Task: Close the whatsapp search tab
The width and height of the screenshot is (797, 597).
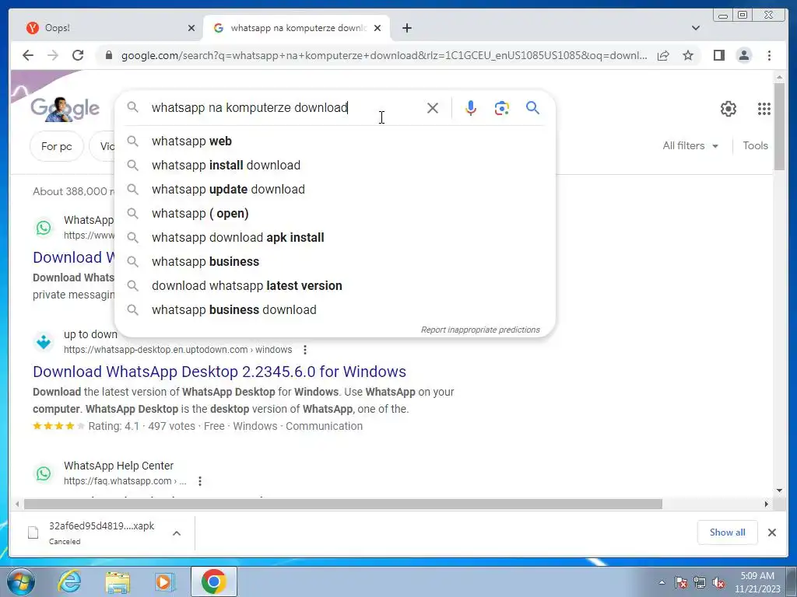Action: (377, 28)
